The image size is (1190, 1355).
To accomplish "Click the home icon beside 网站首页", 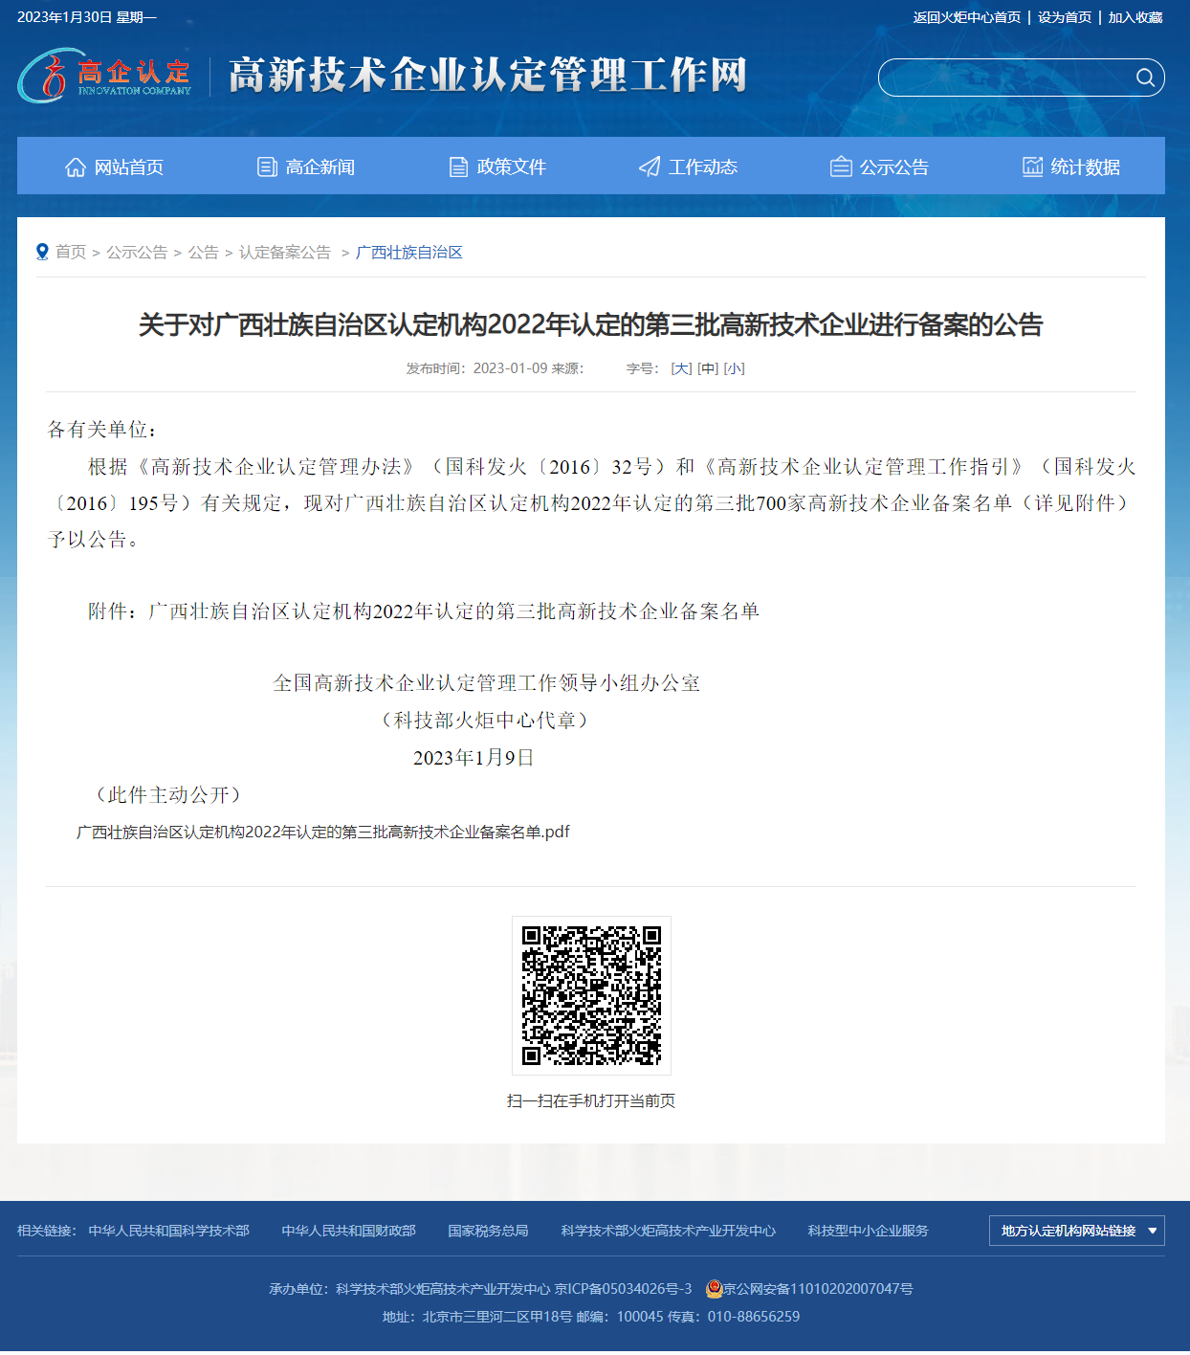I will [x=76, y=167].
